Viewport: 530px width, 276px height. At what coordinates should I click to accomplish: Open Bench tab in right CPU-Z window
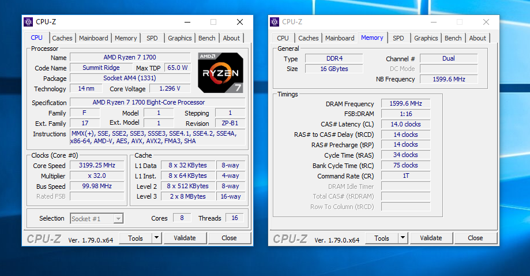(x=453, y=38)
